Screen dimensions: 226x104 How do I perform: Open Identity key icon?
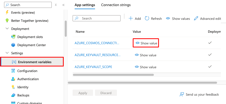(x=13, y=87)
